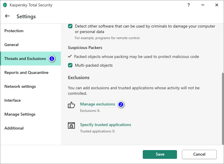The width and height of the screenshot is (224, 164).
Task: Click the Exclusions section heading
Action: click(79, 78)
